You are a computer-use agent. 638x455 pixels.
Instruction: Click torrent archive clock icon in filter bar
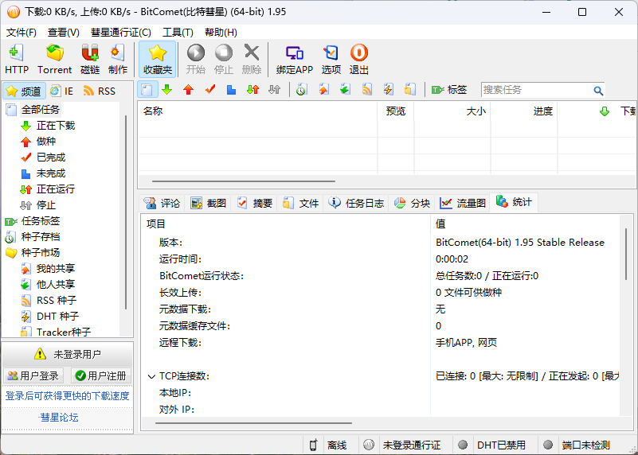click(x=302, y=89)
